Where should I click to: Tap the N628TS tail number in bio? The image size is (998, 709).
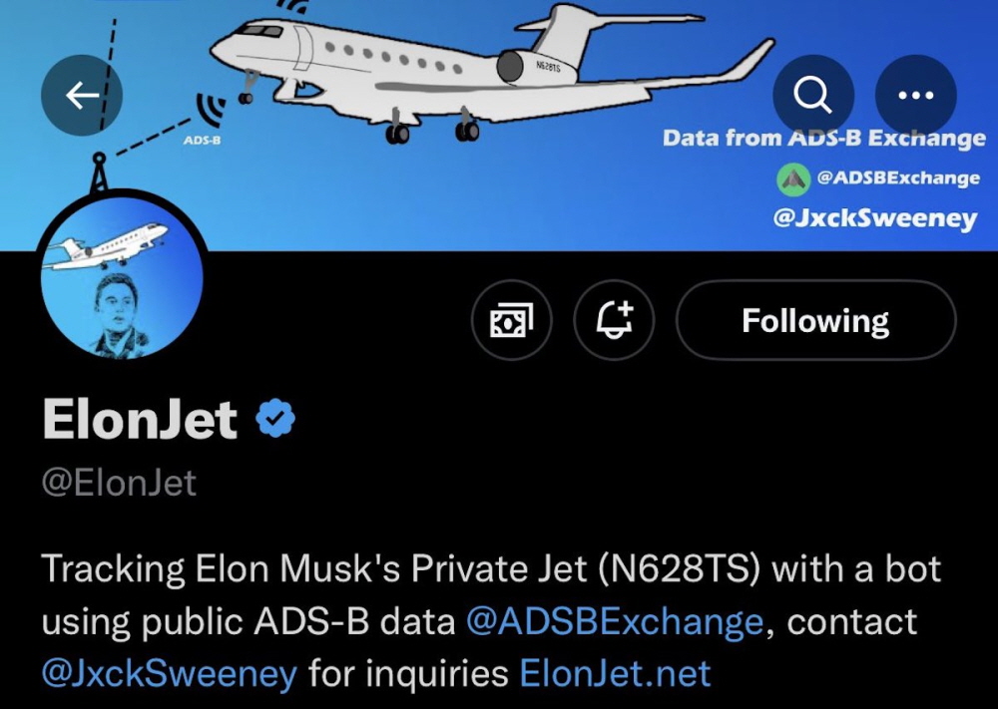682,570
